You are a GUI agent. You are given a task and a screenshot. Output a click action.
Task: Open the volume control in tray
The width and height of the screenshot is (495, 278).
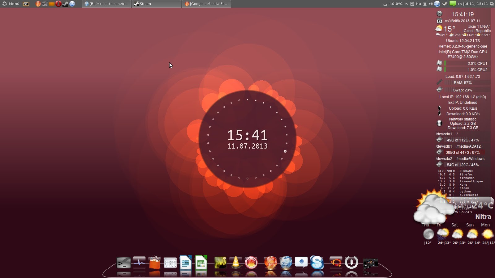(x=431, y=4)
